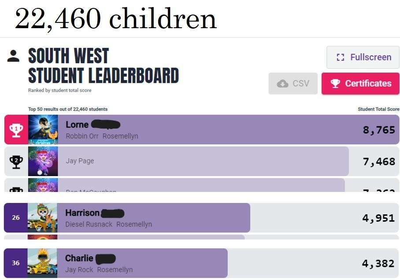Click the second place trophy icon
The image size is (400, 280).
(16, 162)
